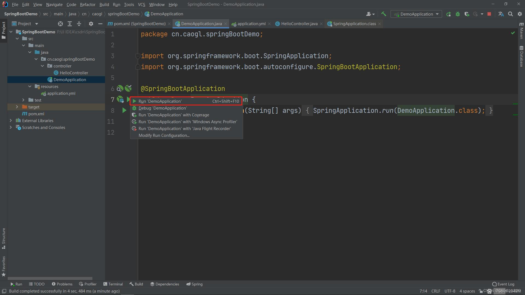Click the Search Everywhere magnifier icon
This screenshot has width=525, height=295.
pos(510,14)
